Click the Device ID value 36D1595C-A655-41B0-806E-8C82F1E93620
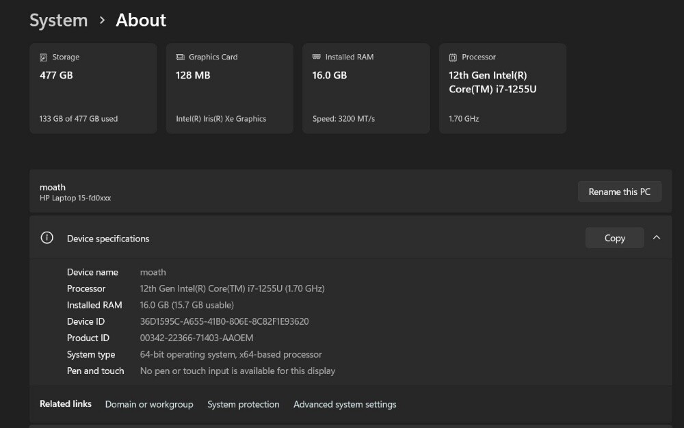 pyautogui.click(x=224, y=321)
